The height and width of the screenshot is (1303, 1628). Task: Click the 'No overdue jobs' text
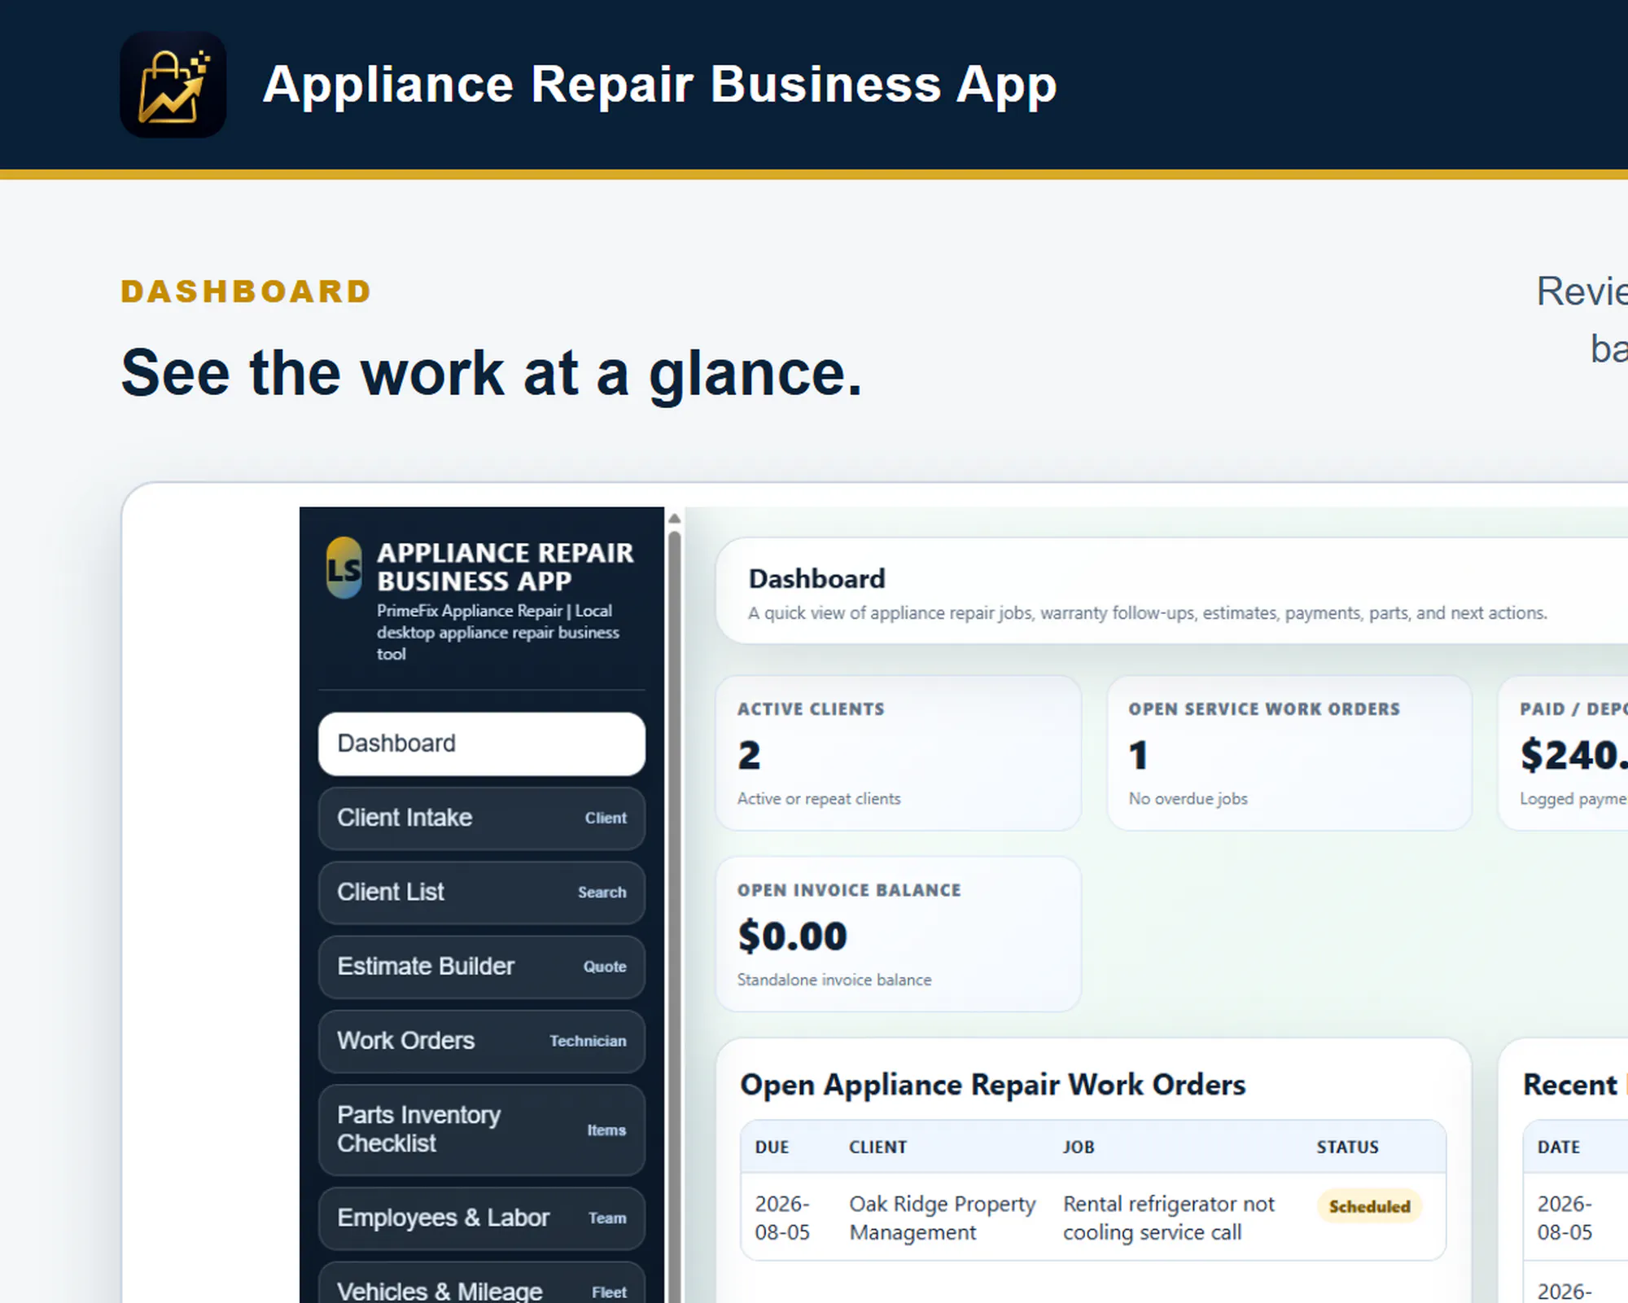[1188, 799]
